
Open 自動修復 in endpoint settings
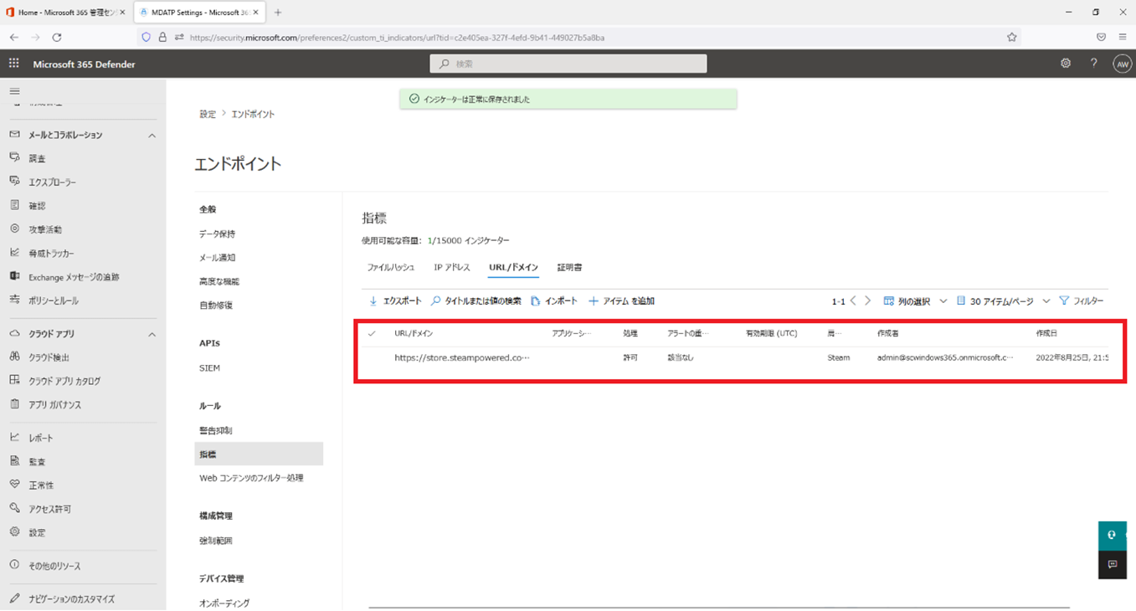(x=215, y=305)
